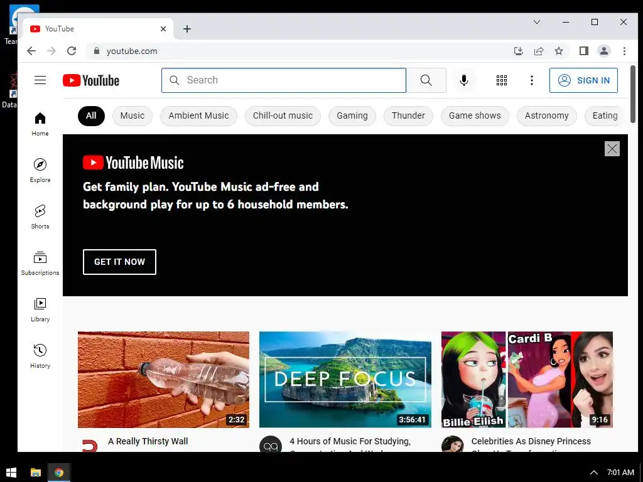643x482 pixels.
Task: Click 'A Really Thirsty Wall' title
Action: pyautogui.click(x=148, y=441)
